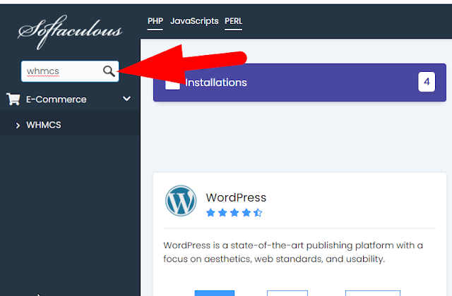Click the WordPress title

(236, 197)
